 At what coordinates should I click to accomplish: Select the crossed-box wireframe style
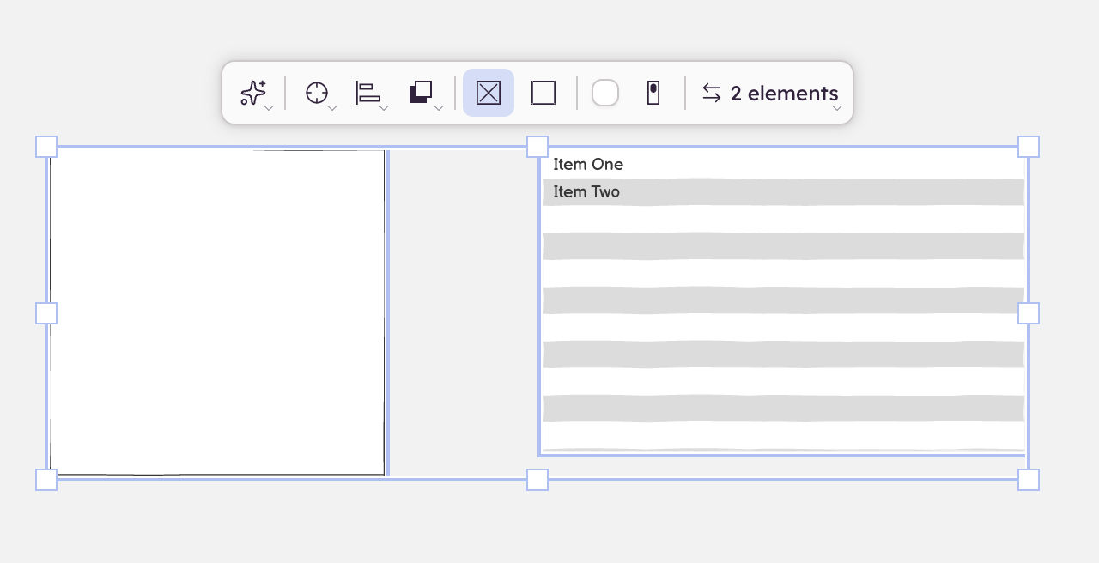pyautogui.click(x=489, y=93)
